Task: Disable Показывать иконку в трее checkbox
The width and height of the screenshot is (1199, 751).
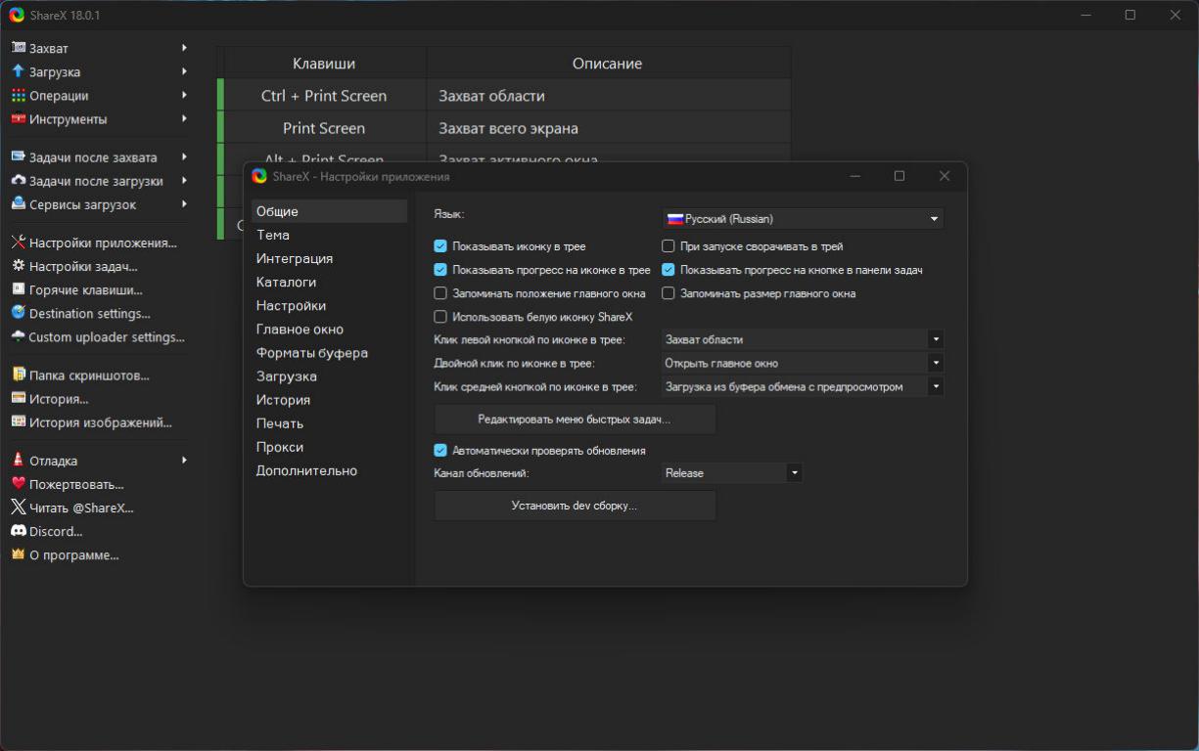Action: [x=440, y=246]
